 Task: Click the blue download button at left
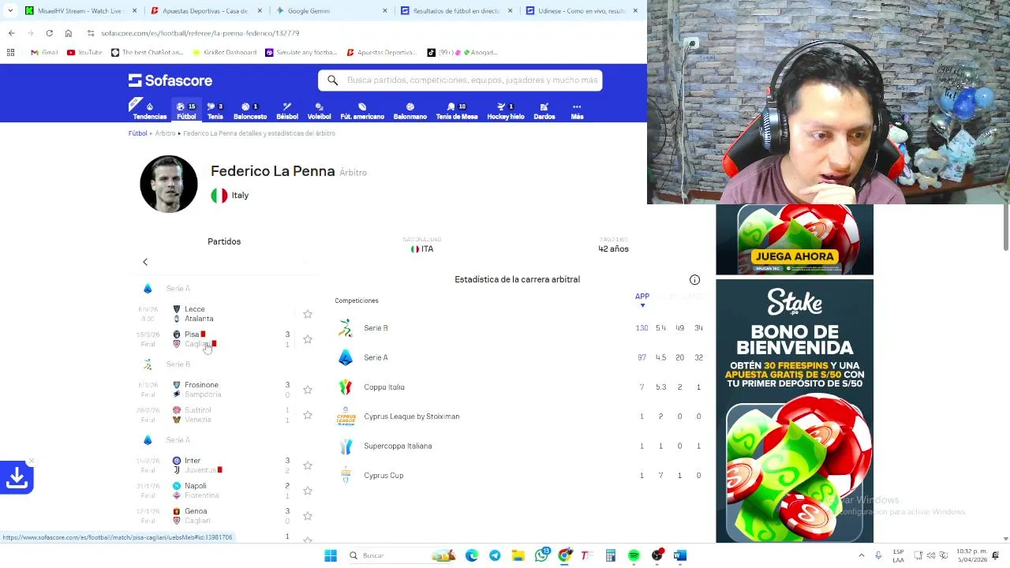coord(17,477)
